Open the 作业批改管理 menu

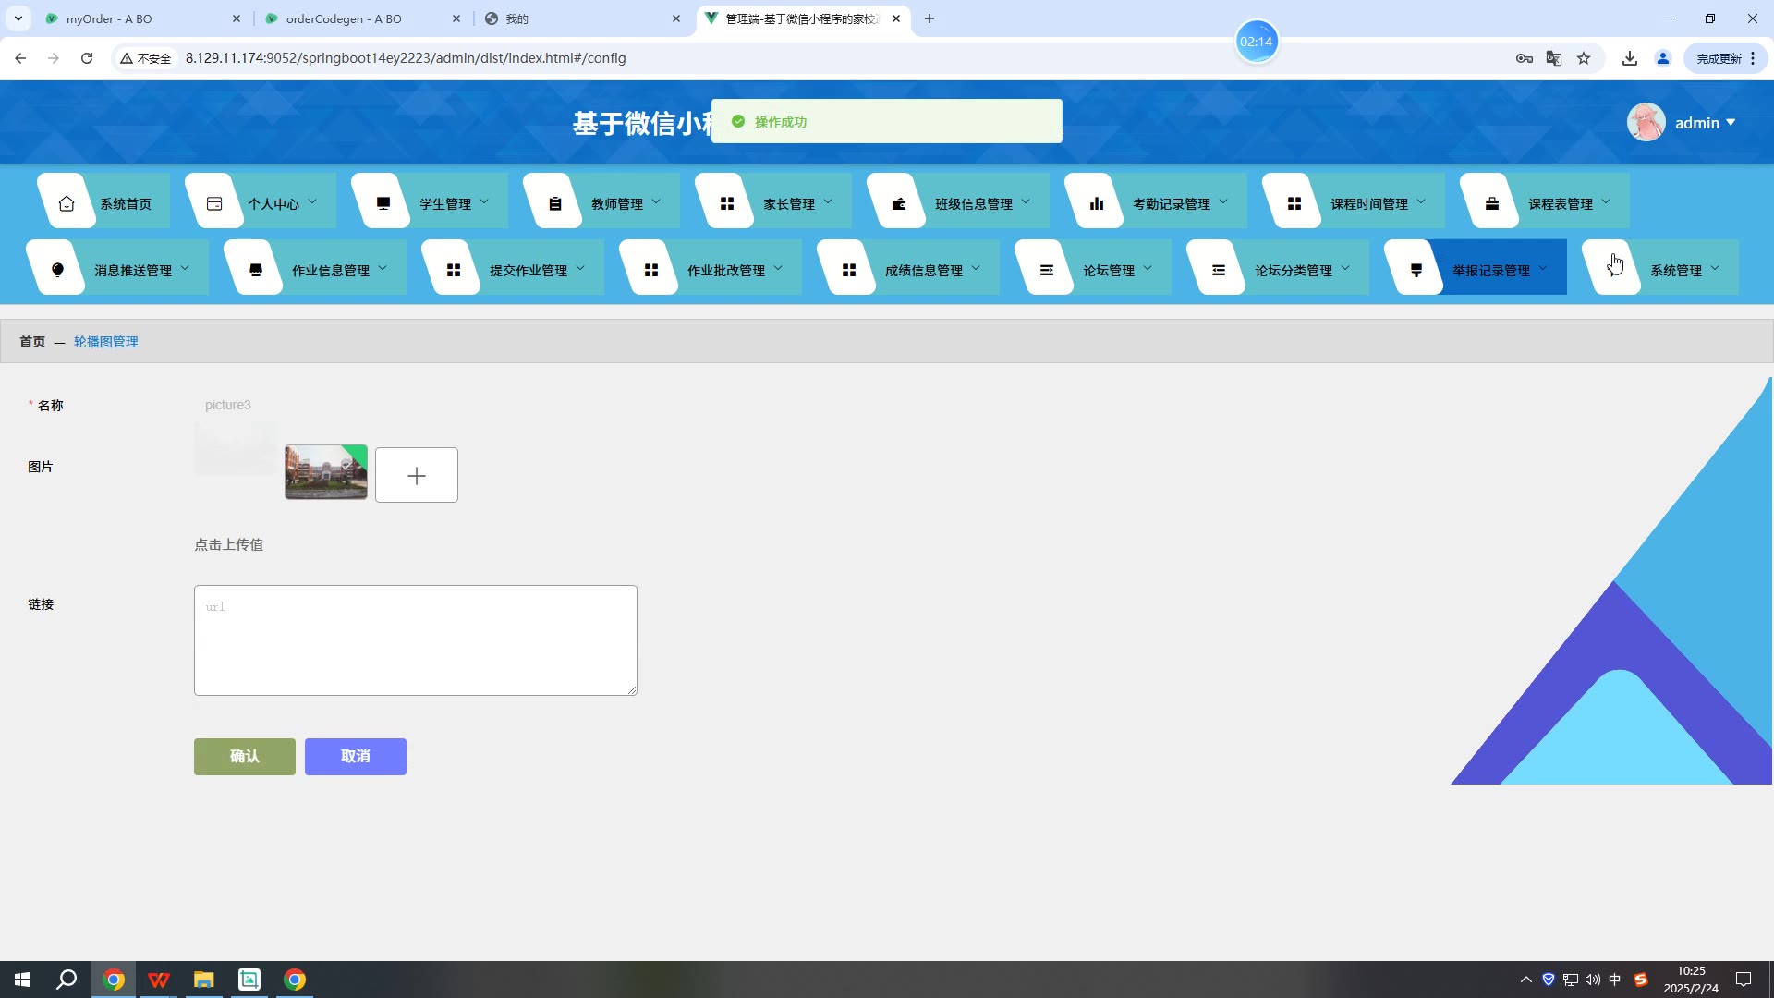tap(726, 270)
